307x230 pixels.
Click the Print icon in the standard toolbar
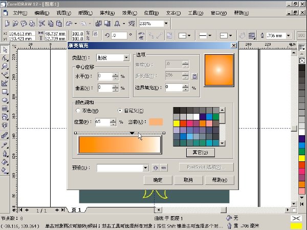[32, 24]
